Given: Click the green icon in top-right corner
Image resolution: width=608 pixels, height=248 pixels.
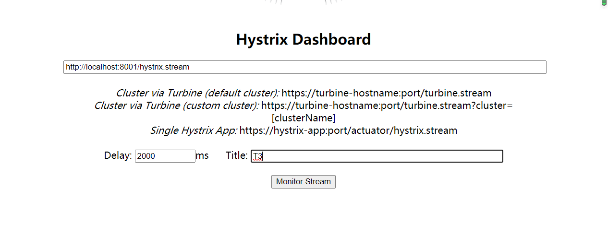Looking at the screenshot, I should click(605, 3).
